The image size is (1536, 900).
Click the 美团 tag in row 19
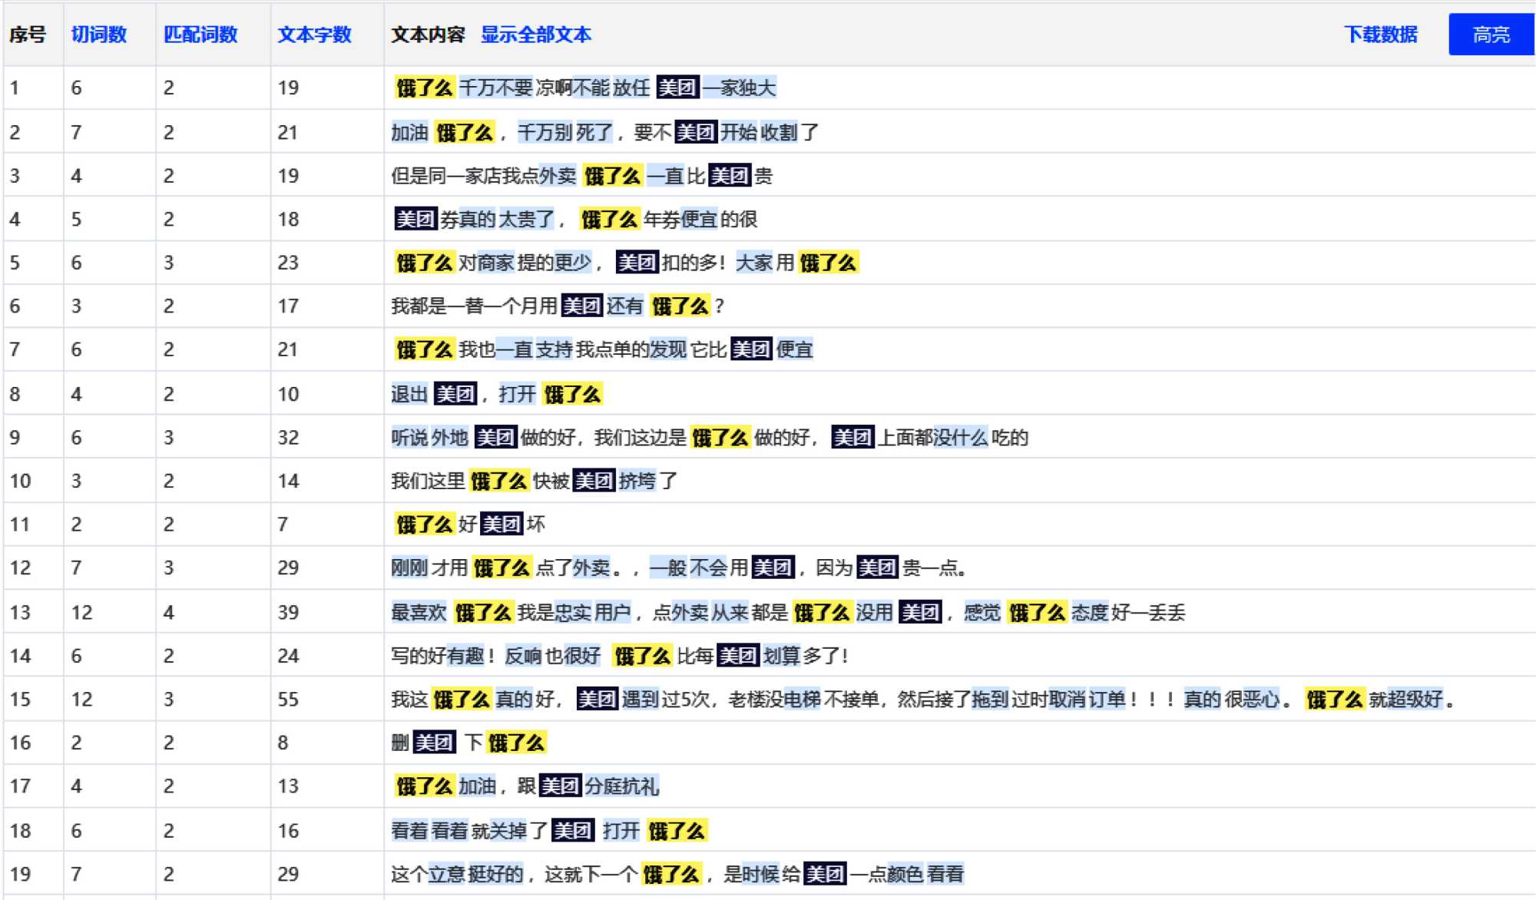point(825,874)
